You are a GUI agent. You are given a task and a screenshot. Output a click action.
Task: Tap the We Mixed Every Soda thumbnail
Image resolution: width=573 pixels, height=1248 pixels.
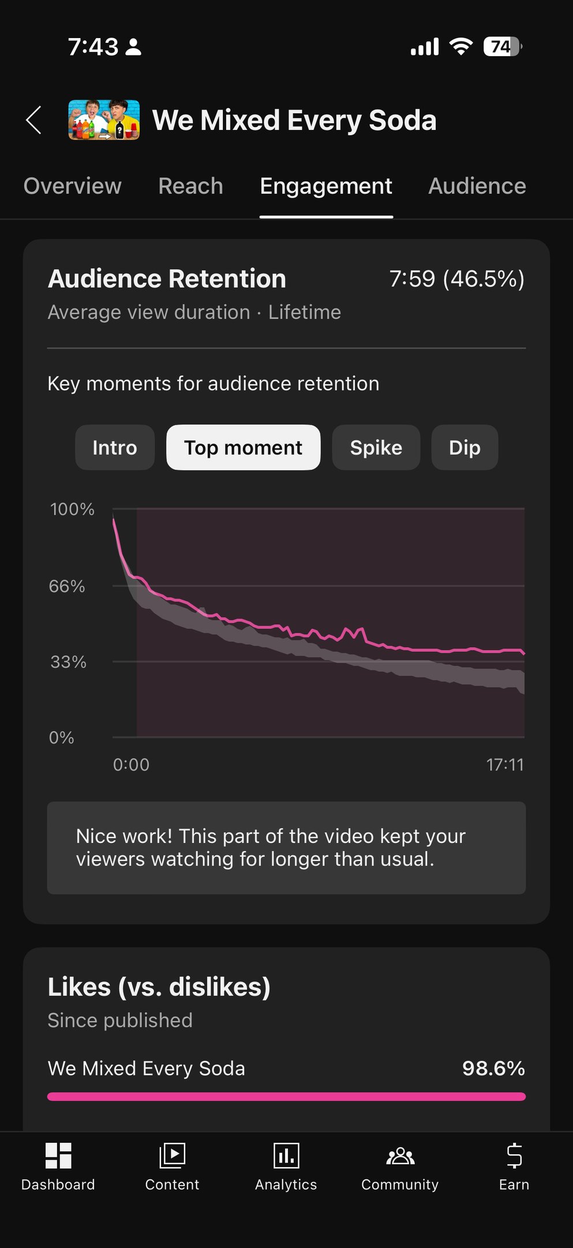coord(104,120)
